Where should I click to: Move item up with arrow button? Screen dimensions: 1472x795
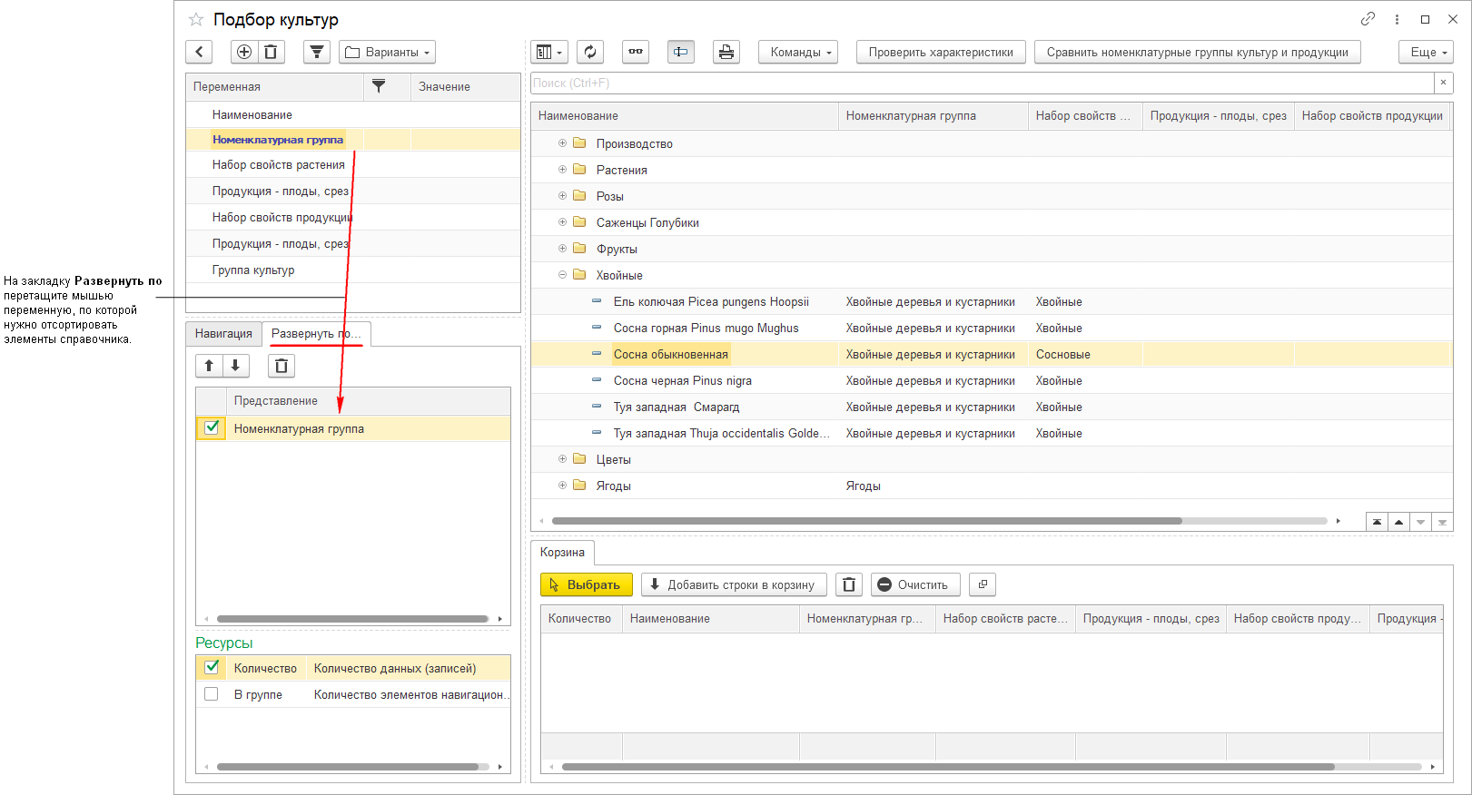[x=209, y=366]
